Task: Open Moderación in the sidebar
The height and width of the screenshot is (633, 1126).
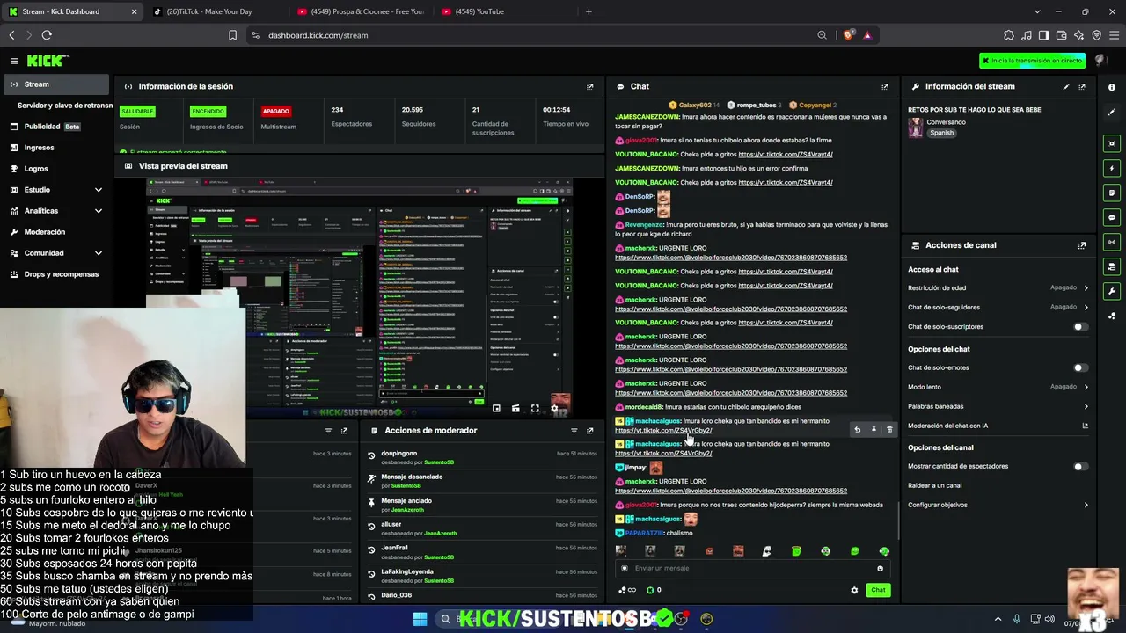Action: pyautogui.click(x=55, y=232)
